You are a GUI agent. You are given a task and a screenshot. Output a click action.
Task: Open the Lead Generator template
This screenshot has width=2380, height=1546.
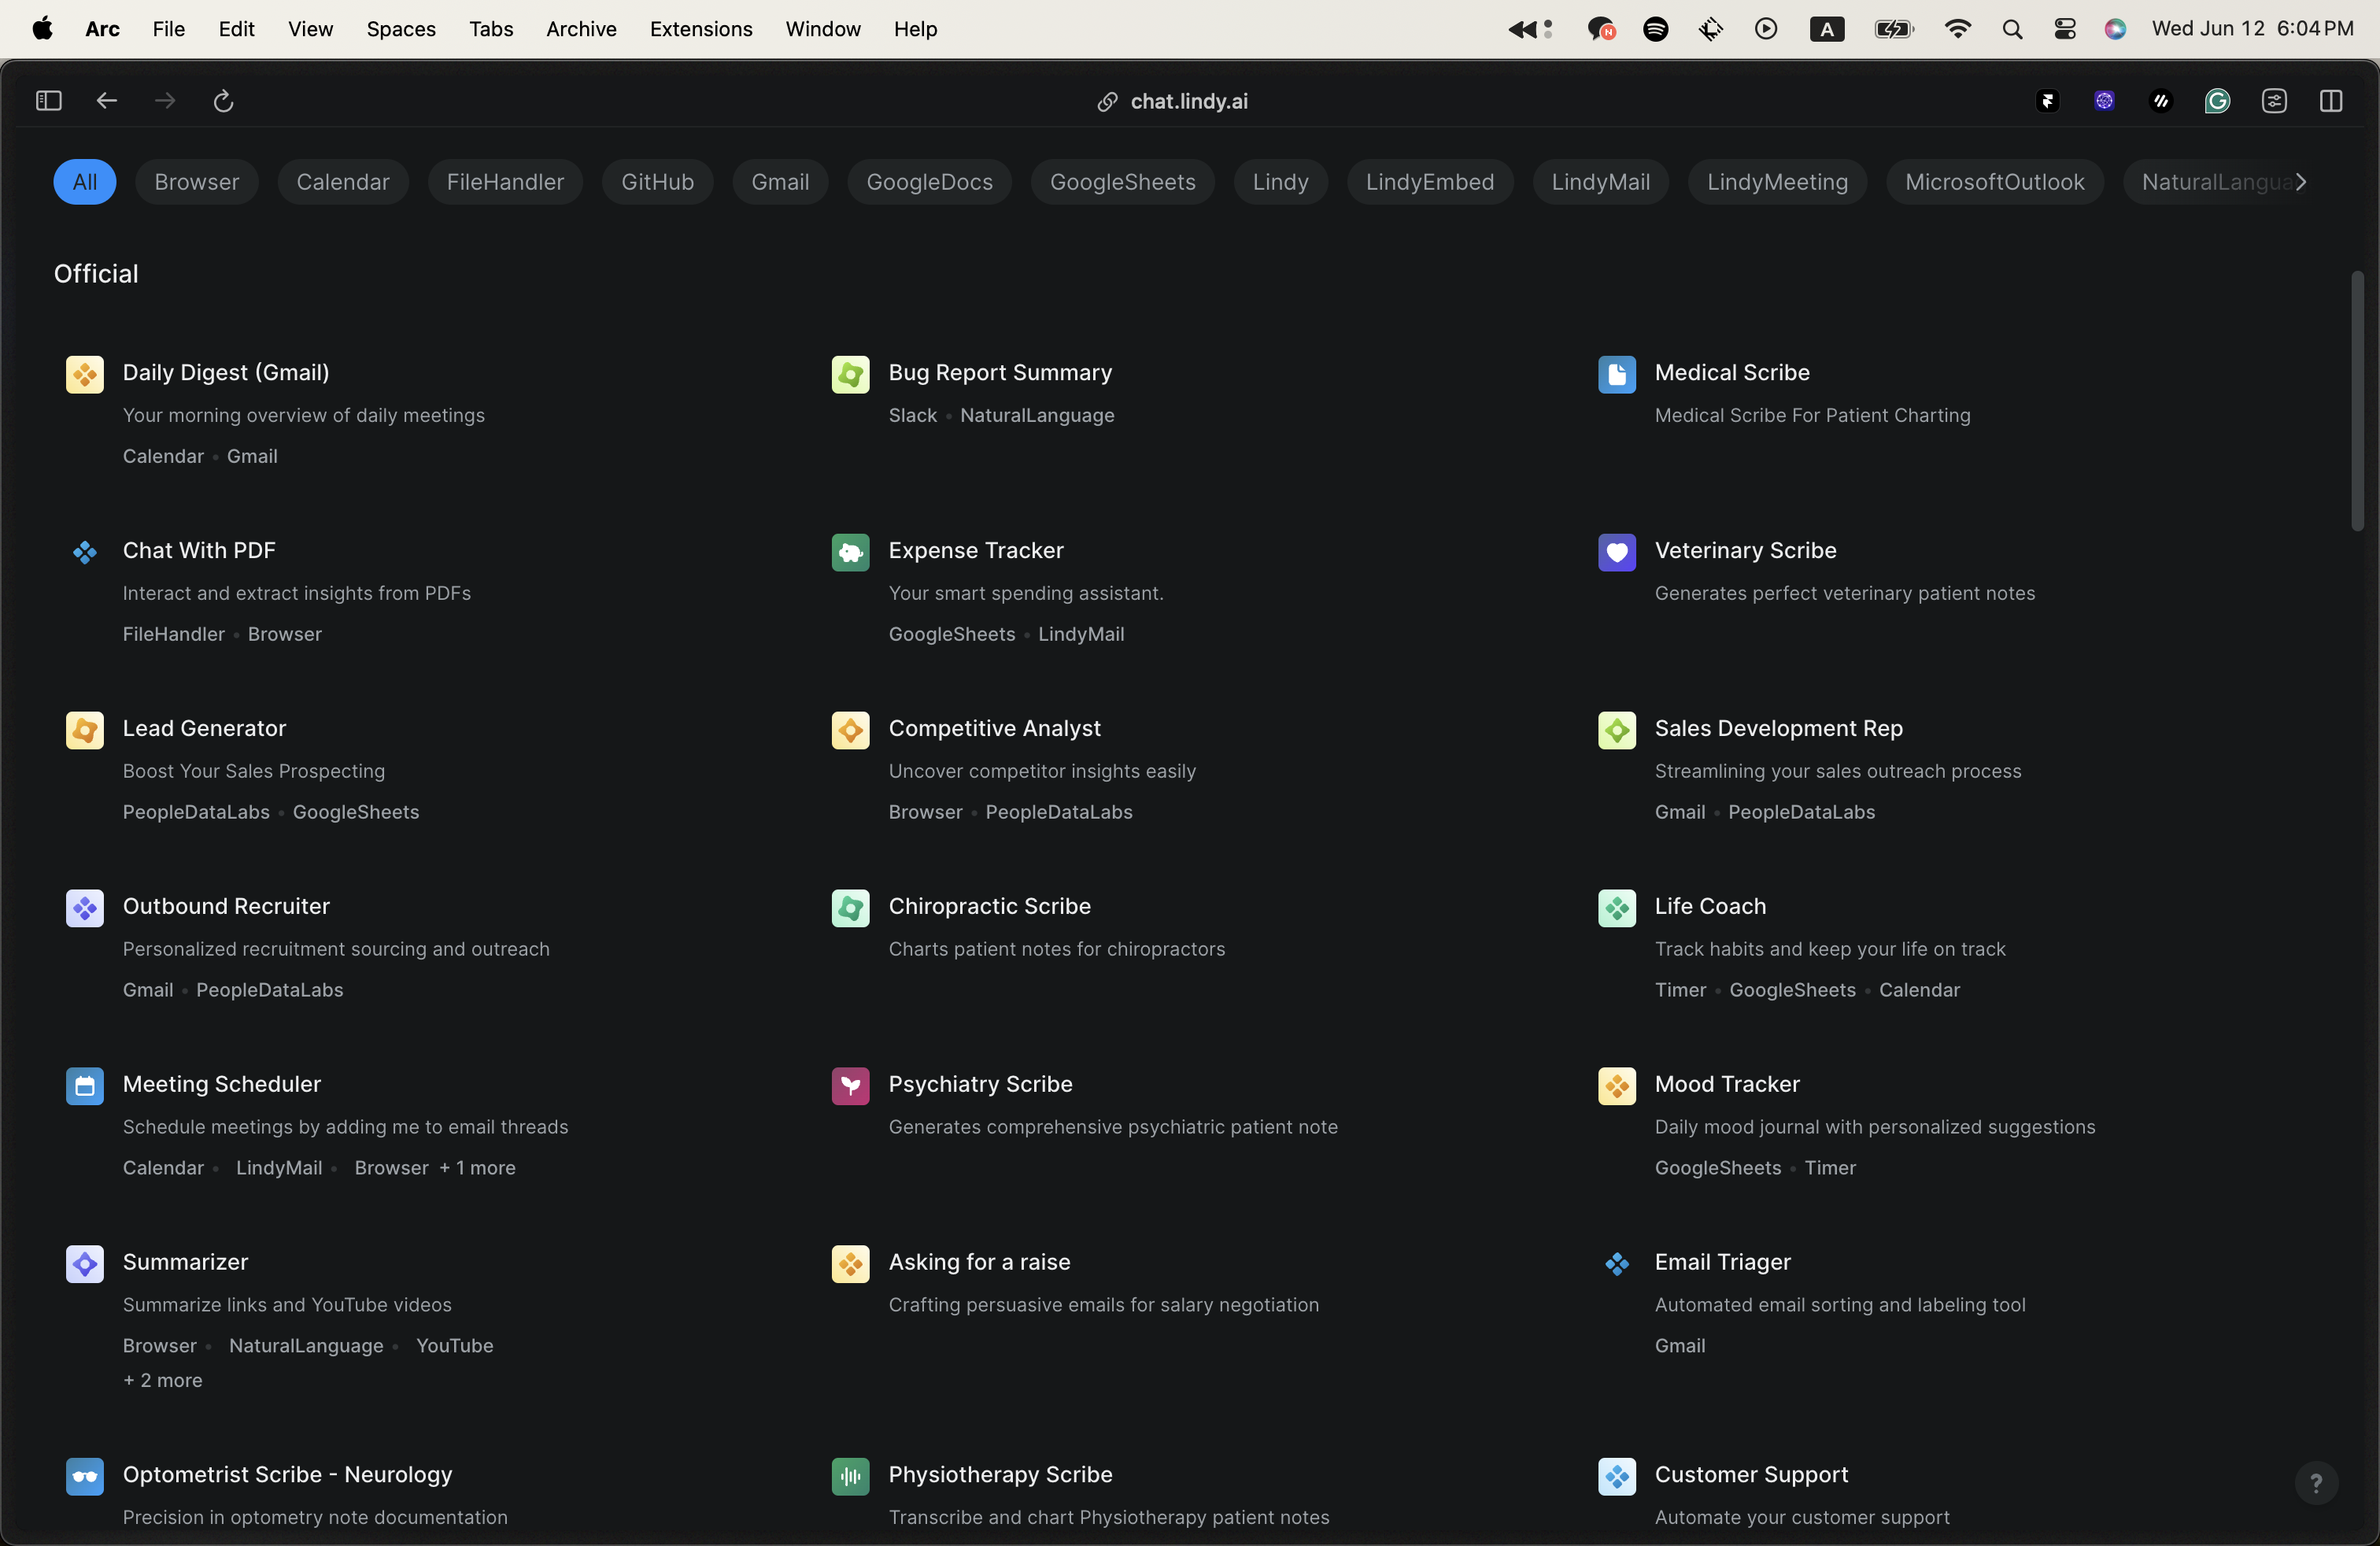[204, 729]
